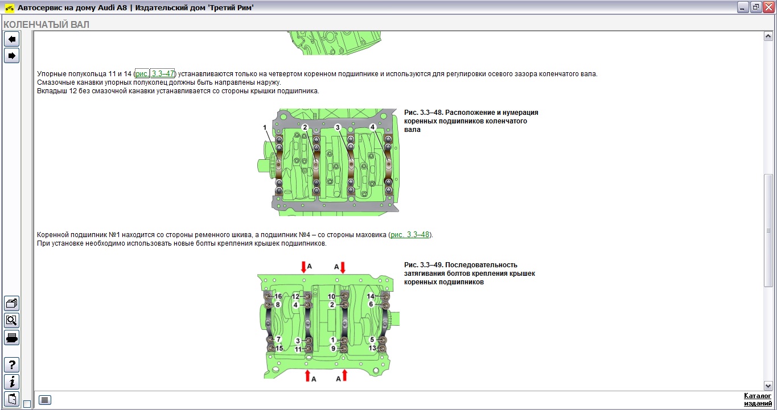Viewport: 777px width, 410px height.
Task: Click the application icon in title bar
Action: [9, 8]
